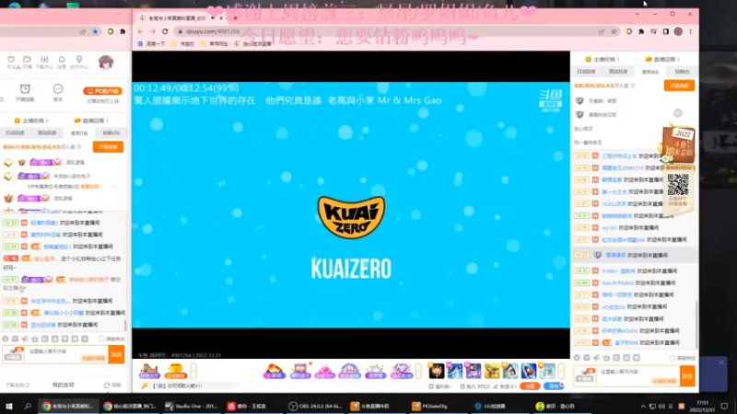Expand 直播回看 in the left window
Screen dimensions: 737x414
pos(91,121)
